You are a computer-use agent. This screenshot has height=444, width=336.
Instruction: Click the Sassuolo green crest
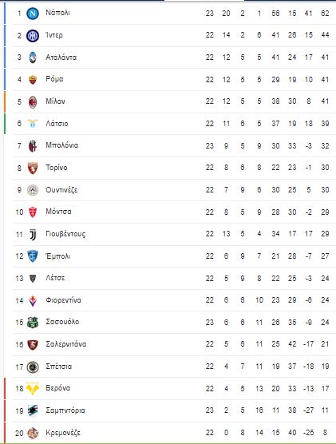pyautogui.click(x=33, y=323)
